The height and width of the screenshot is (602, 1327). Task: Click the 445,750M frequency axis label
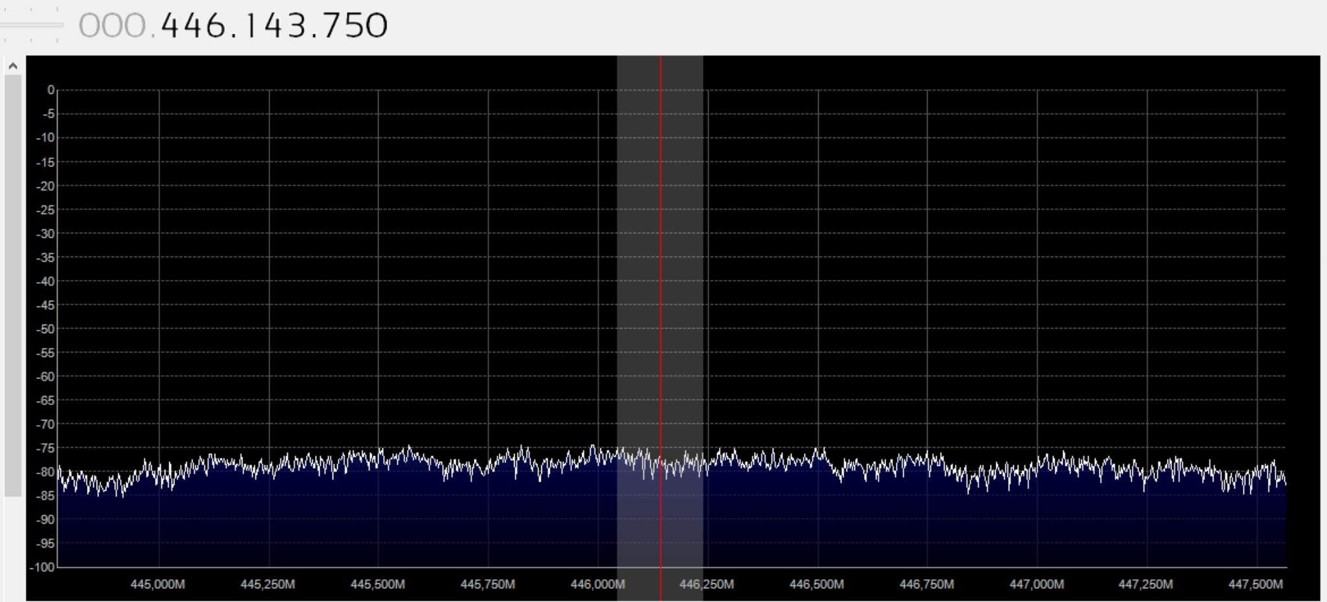click(x=487, y=585)
